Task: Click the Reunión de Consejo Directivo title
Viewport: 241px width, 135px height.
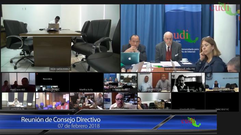Action: [61, 120]
